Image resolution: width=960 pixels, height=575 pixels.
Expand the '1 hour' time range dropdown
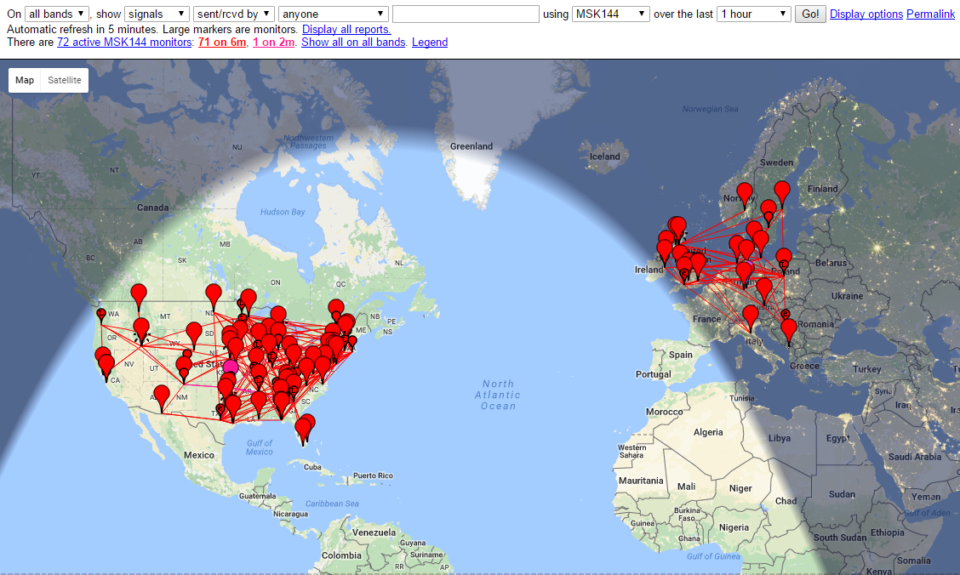754,14
